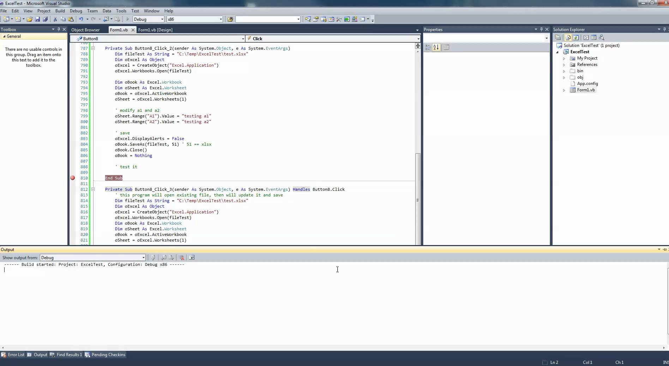
Task: Select Solution 'ExcelTest' root node
Action: [x=591, y=45]
